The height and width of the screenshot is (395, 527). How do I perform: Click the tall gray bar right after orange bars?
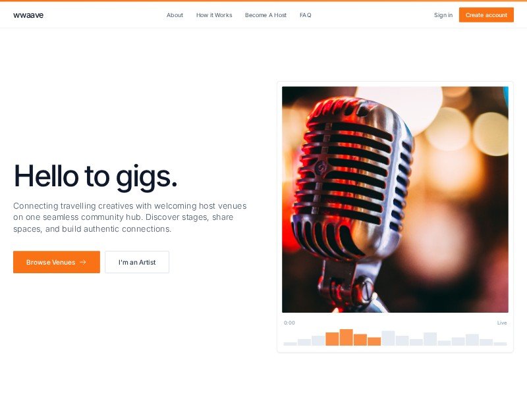click(388, 338)
